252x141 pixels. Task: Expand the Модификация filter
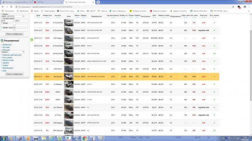click(8, 68)
